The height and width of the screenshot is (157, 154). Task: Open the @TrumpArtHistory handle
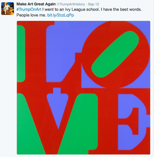(x=71, y=4)
